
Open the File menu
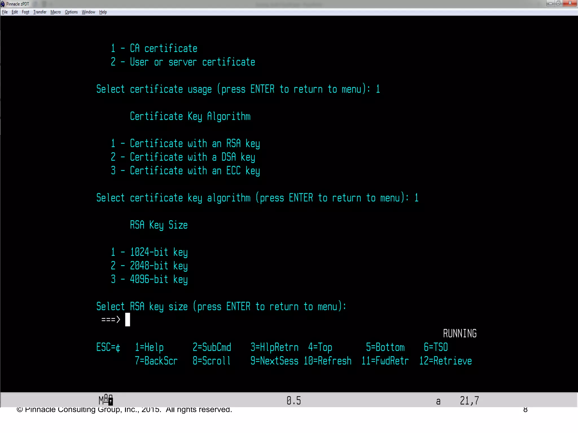pyautogui.click(x=5, y=12)
